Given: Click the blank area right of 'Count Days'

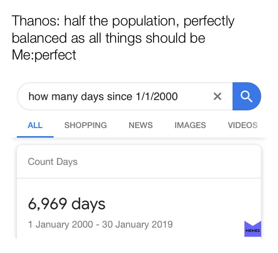Looking at the screenshot, I should point(168,162).
